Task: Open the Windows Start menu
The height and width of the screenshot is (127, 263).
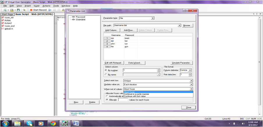Action: tap(6, 124)
